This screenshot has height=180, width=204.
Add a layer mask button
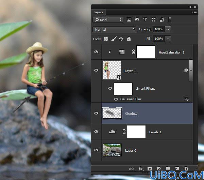coord(150,169)
